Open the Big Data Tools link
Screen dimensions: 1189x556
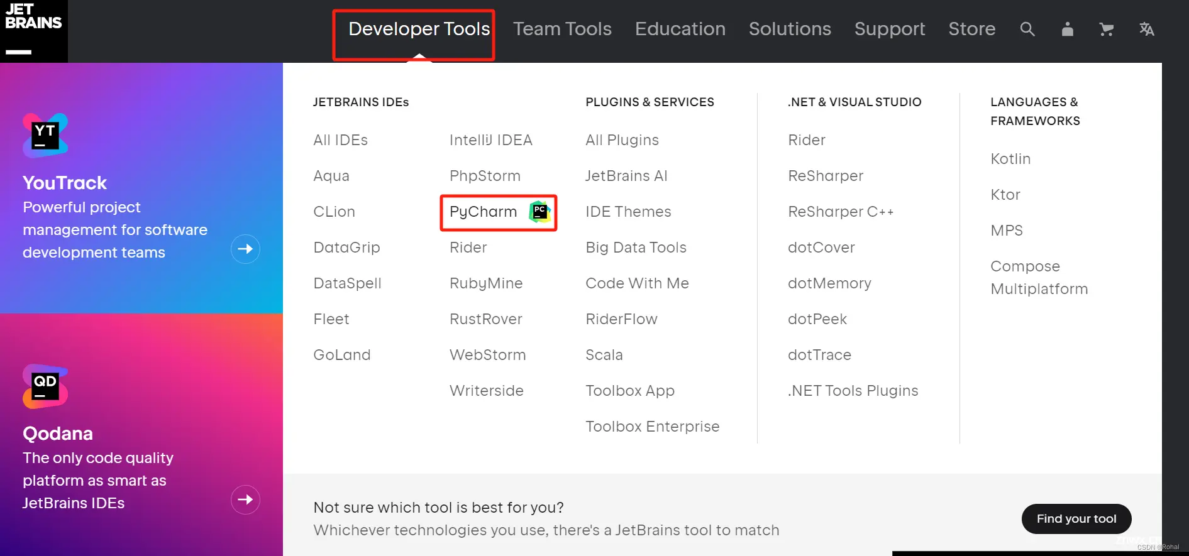click(x=636, y=248)
